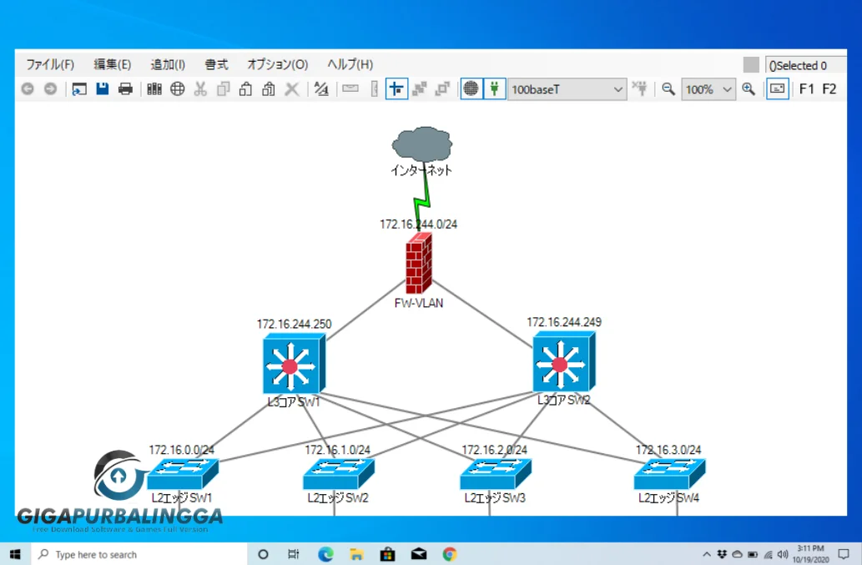
Task: Click the back arrow toolbar icon
Action: pyautogui.click(x=28, y=88)
